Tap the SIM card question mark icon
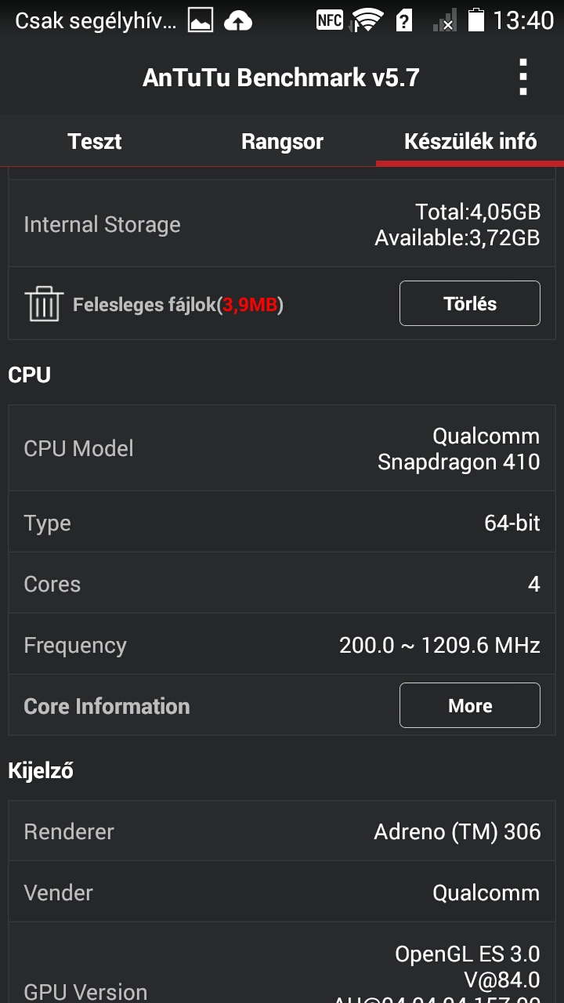Screen dimensions: 564x1003 coord(404,20)
